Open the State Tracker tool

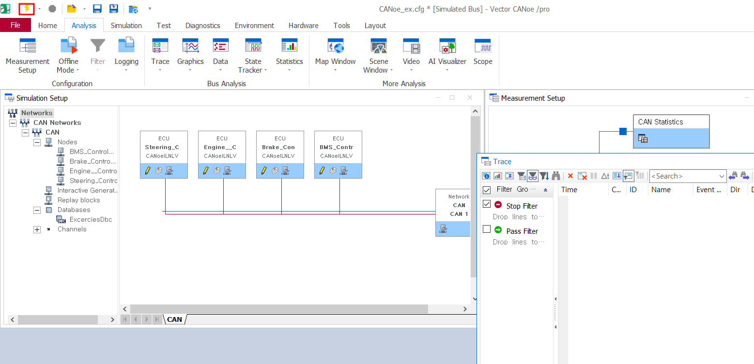tap(253, 56)
